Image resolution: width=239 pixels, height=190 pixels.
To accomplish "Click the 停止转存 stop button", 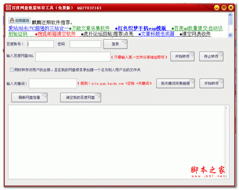I will [x=211, y=57].
